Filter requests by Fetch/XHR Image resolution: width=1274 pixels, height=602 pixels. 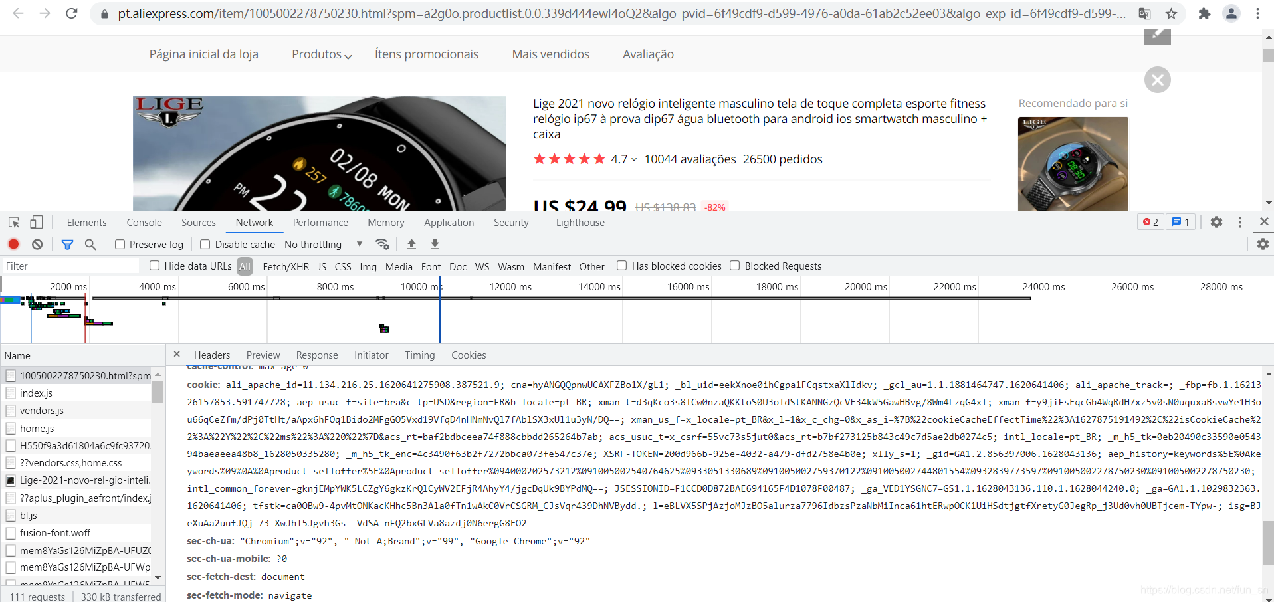286,266
